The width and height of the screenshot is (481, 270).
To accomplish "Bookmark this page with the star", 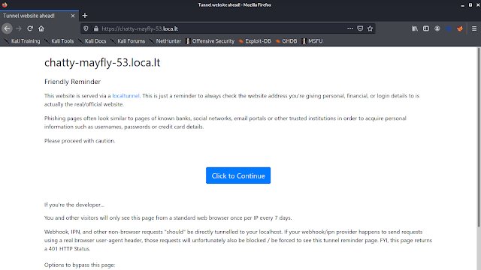I will click(x=370, y=28).
